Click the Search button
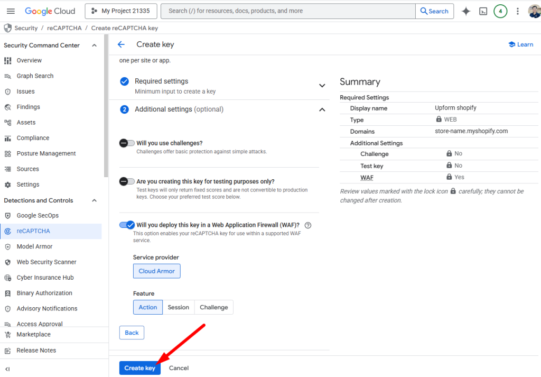The image size is (541, 377). [x=434, y=11]
